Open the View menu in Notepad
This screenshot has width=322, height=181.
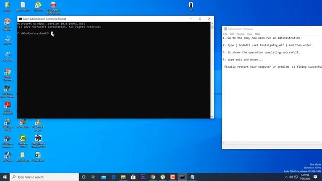click(x=250, y=34)
